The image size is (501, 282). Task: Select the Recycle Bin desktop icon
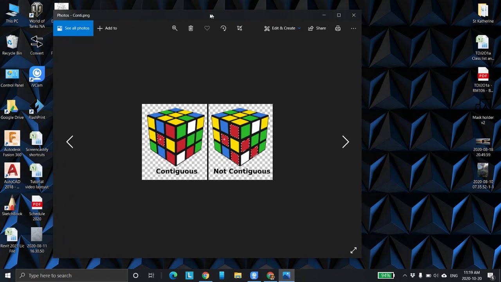tap(12, 45)
